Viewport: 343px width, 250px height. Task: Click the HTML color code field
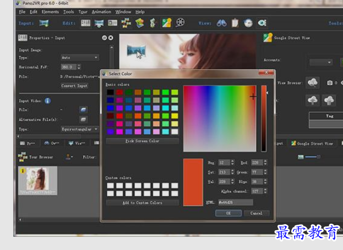point(236,202)
